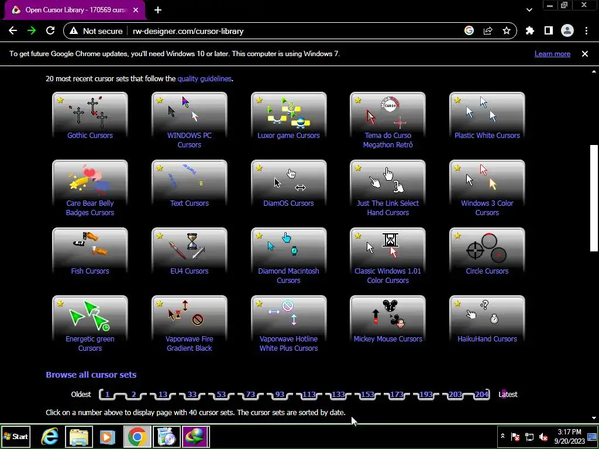The width and height of the screenshot is (599, 449).
Task: Open the quality guidelines link
Action: [x=204, y=79]
